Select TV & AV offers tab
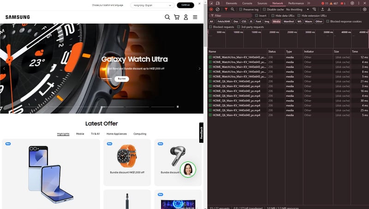 (x=95, y=134)
